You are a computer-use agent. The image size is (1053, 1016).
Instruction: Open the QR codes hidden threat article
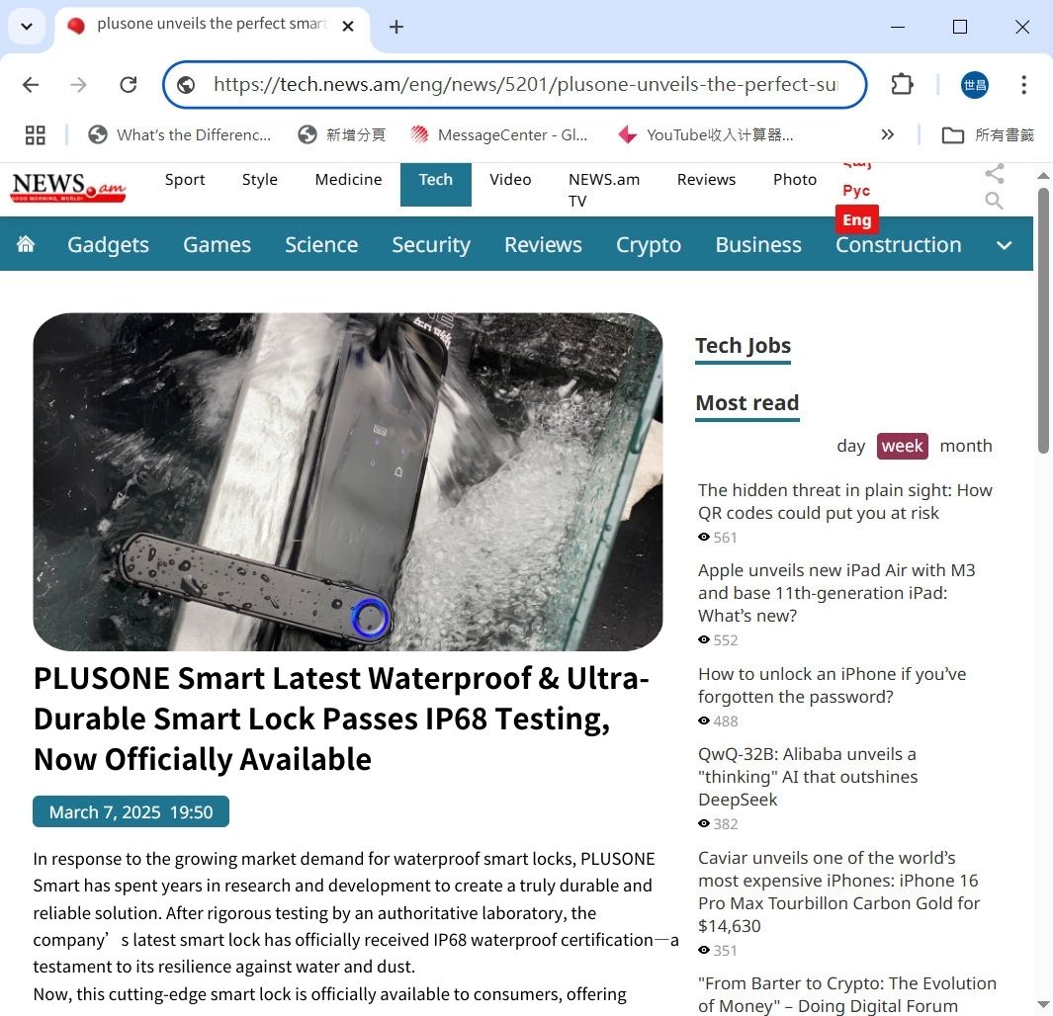coord(844,501)
